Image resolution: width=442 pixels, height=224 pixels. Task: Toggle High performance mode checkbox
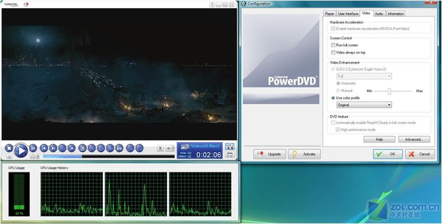(338, 130)
